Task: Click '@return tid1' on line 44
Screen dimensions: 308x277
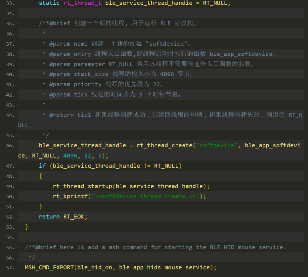Action: click(70, 115)
